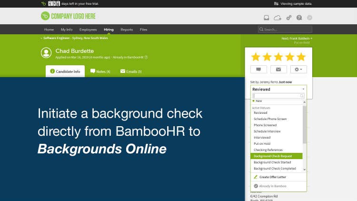
Task: Click the top Search field
Action: tap(285, 30)
